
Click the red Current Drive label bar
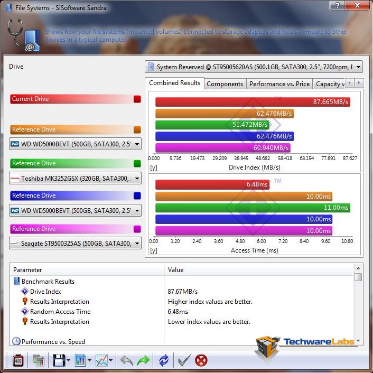71,99
